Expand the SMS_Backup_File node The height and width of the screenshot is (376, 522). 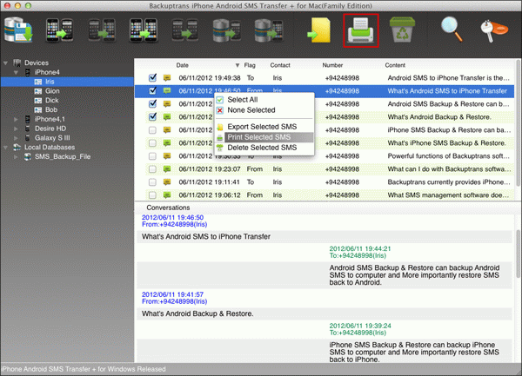pyautogui.click(x=16, y=156)
